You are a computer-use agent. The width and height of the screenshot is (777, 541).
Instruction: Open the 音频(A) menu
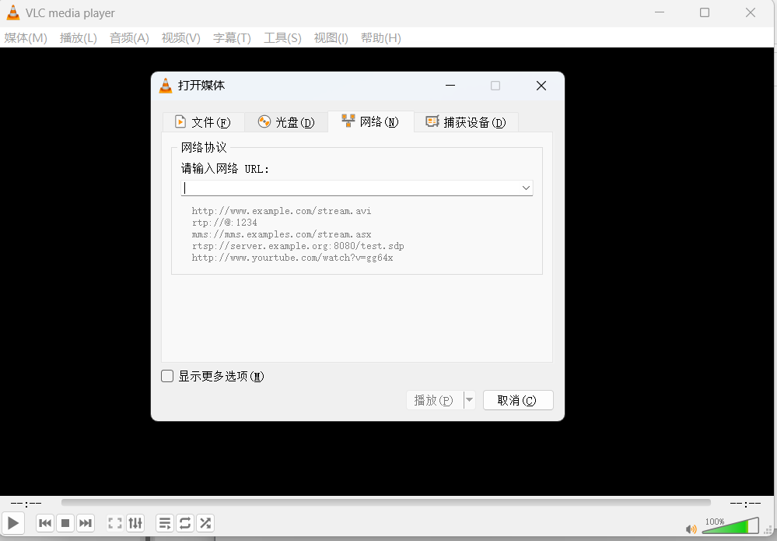(x=129, y=38)
